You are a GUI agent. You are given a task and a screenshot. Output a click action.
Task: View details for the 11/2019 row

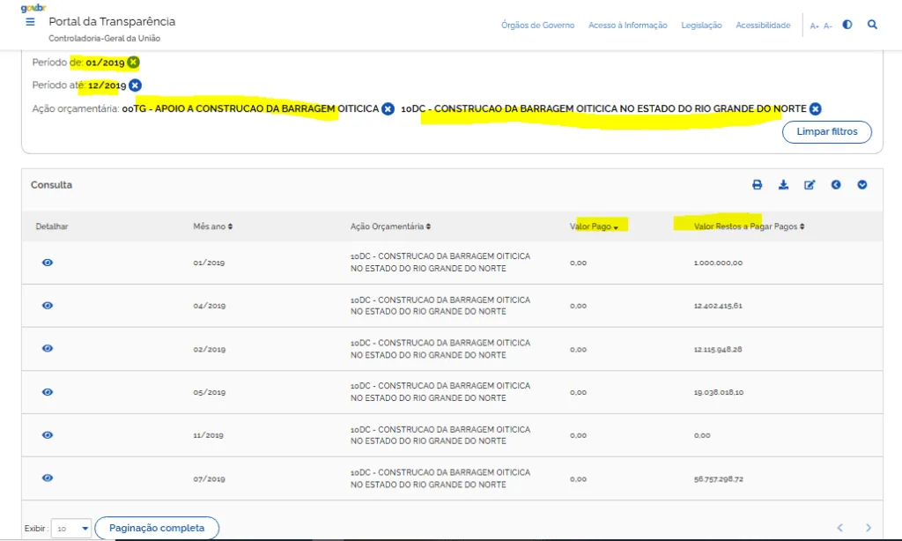(48, 435)
